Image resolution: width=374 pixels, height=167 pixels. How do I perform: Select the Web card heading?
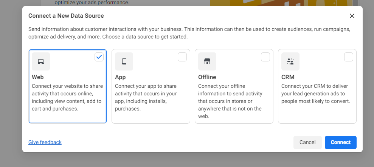tap(38, 77)
